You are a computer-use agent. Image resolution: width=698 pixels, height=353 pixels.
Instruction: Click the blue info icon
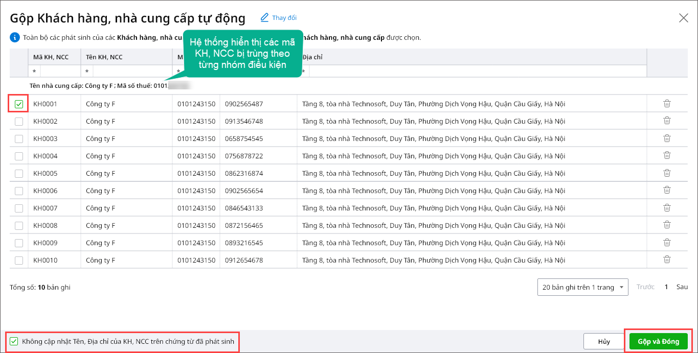[x=14, y=37]
